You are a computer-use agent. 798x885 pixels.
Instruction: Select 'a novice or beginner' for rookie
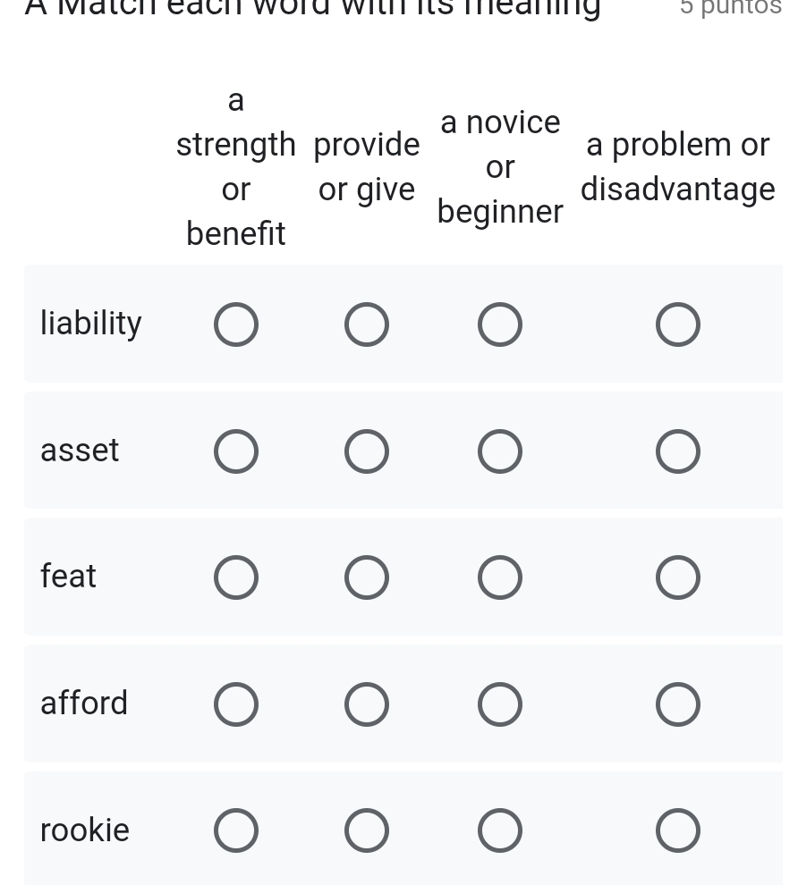[500, 830]
